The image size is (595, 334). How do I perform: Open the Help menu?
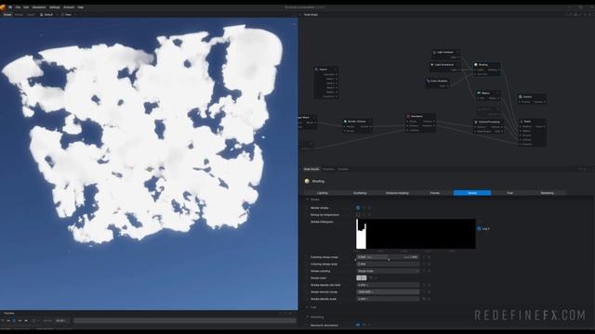point(81,7)
